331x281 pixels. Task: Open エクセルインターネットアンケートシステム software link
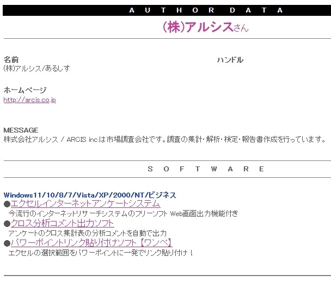[x=85, y=204]
